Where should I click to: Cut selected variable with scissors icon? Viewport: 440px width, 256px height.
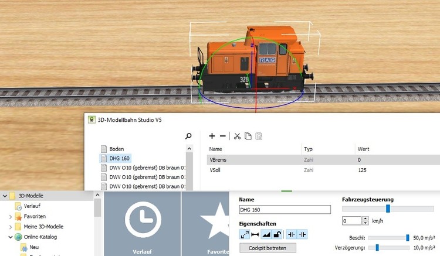(238, 136)
